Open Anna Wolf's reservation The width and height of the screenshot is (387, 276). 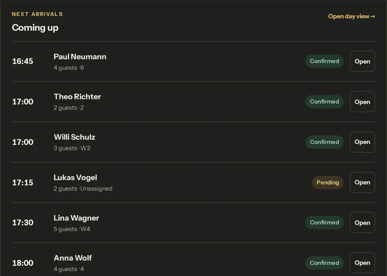362,263
